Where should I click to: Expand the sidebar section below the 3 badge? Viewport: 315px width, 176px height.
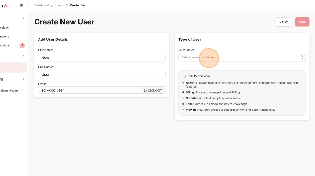[x=24, y=56]
